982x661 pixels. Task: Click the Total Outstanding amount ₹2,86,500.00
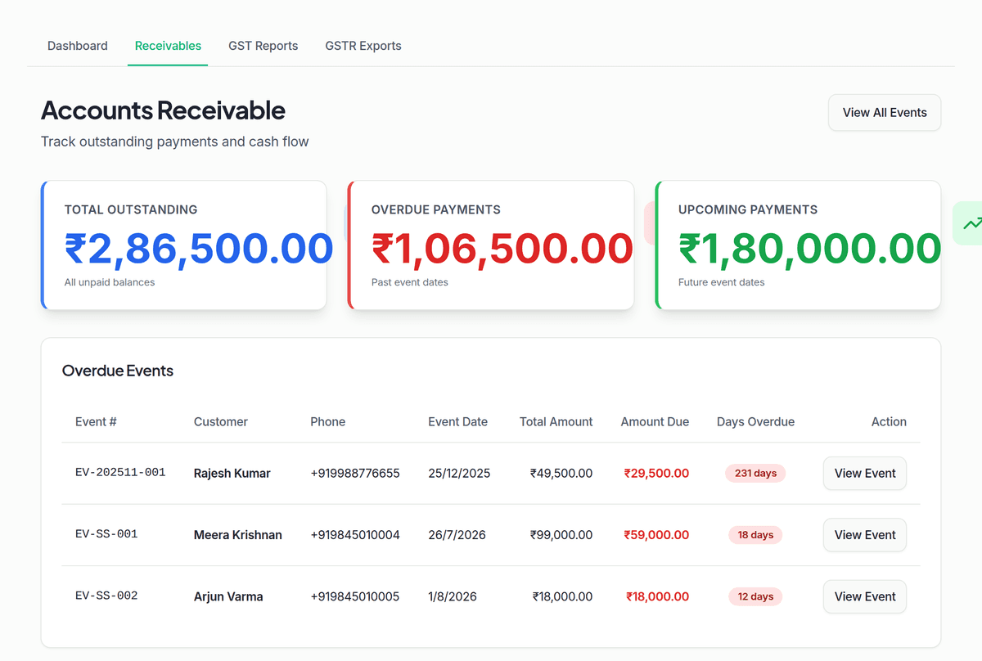pyautogui.click(x=199, y=249)
